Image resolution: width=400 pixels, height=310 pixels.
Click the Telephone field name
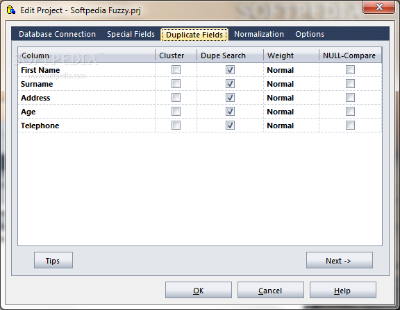pos(40,126)
